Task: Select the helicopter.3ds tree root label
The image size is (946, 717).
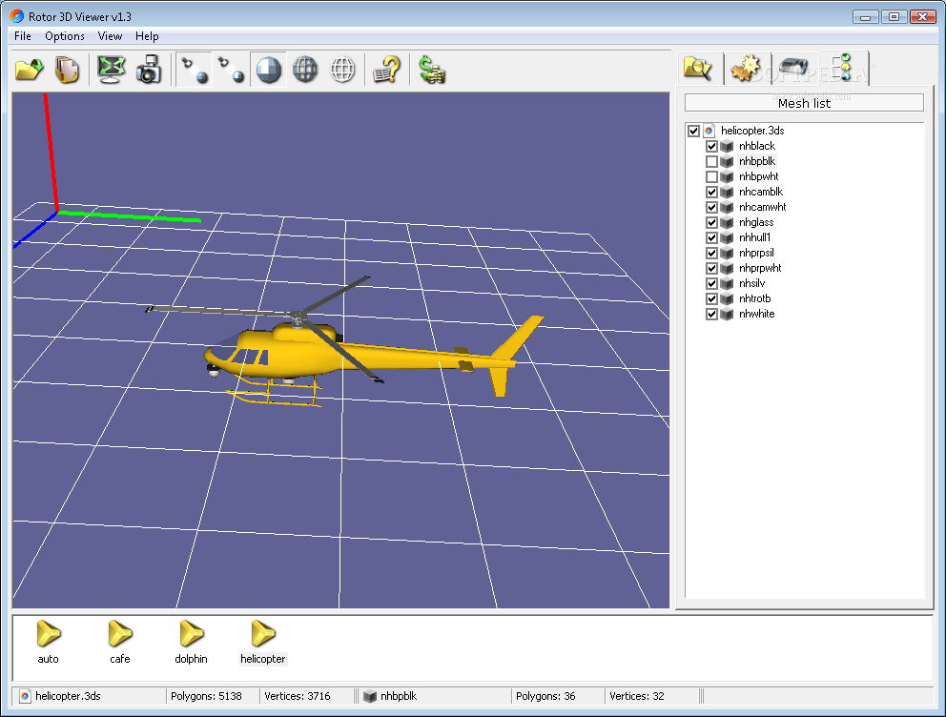Action: pyautogui.click(x=752, y=131)
